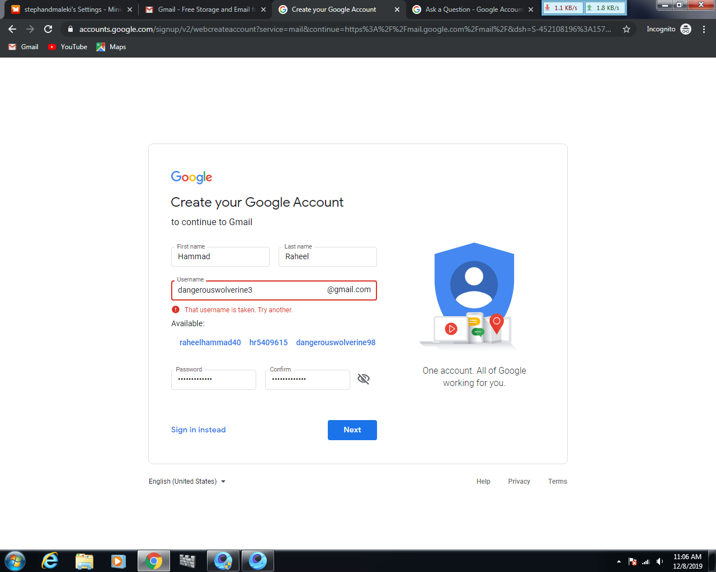The image size is (716, 572).
Task: Open Windows Media Player in taskbar
Action: coord(118,561)
